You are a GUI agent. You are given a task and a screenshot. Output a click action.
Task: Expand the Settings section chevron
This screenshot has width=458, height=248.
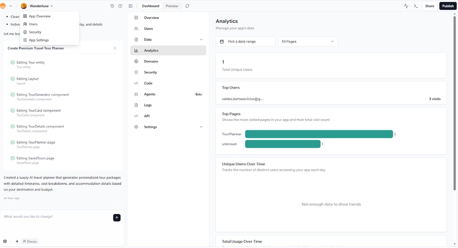[201, 127]
